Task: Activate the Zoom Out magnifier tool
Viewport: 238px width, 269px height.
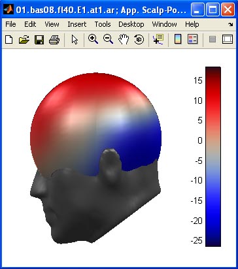Action: pyautogui.click(x=108, y=39)
